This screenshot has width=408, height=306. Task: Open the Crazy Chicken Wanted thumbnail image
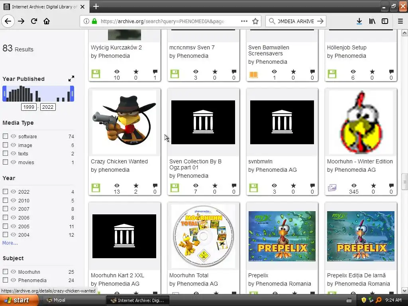(x=124, y=122)
